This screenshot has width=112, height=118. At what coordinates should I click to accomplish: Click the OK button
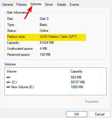76,114
